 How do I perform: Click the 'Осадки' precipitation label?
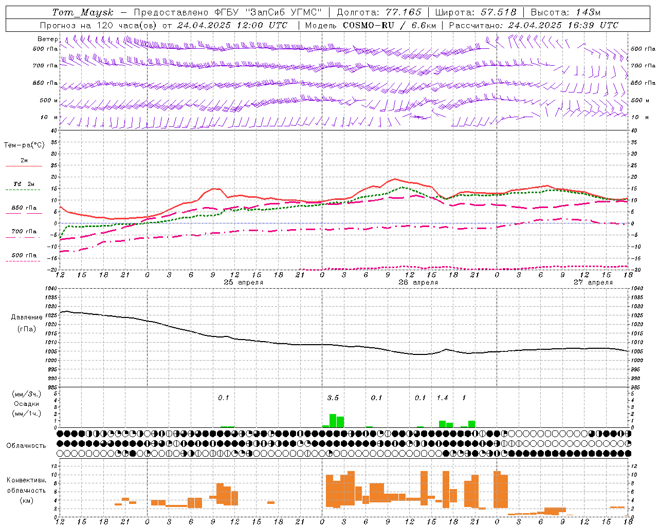[26, 404]
